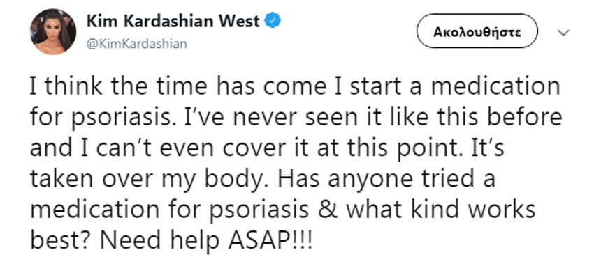Screen dimensions: 601x266
Task: Expand the tweet options chevron menu
Action: tap(563, 33)
